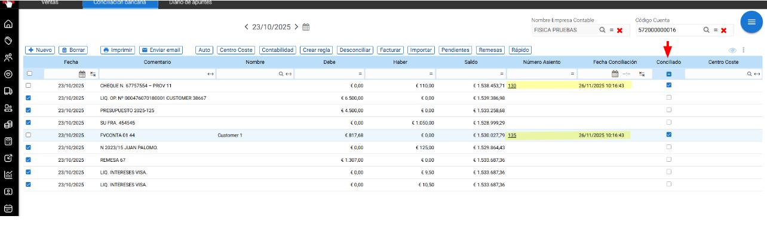Toggle Conciliado checkbox for asiento 130 row

[x=668, y=85]
